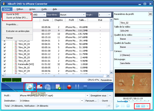Click the stop conversion icon in main toolbar

(x=85, y=87)
